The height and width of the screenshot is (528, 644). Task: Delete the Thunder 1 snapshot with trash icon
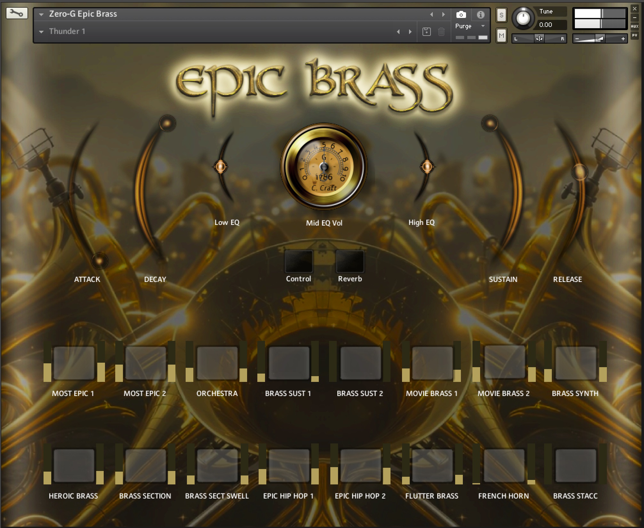(x=441, y=32)
